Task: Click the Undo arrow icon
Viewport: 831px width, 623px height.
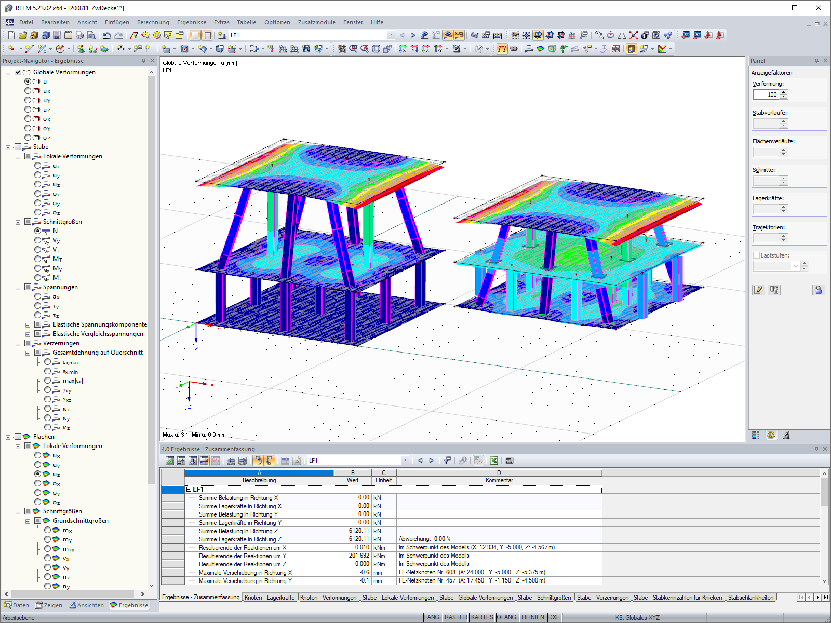Action: [106, 35]
